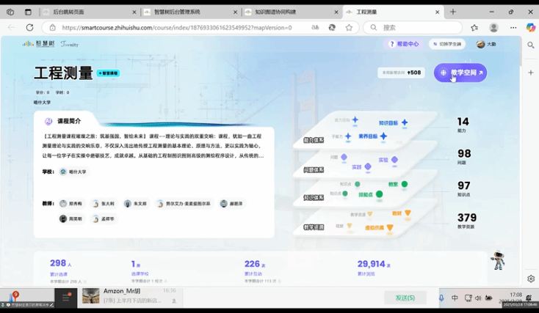Add this page to favorites
The image size is (539, 313).
click(349, 27)
